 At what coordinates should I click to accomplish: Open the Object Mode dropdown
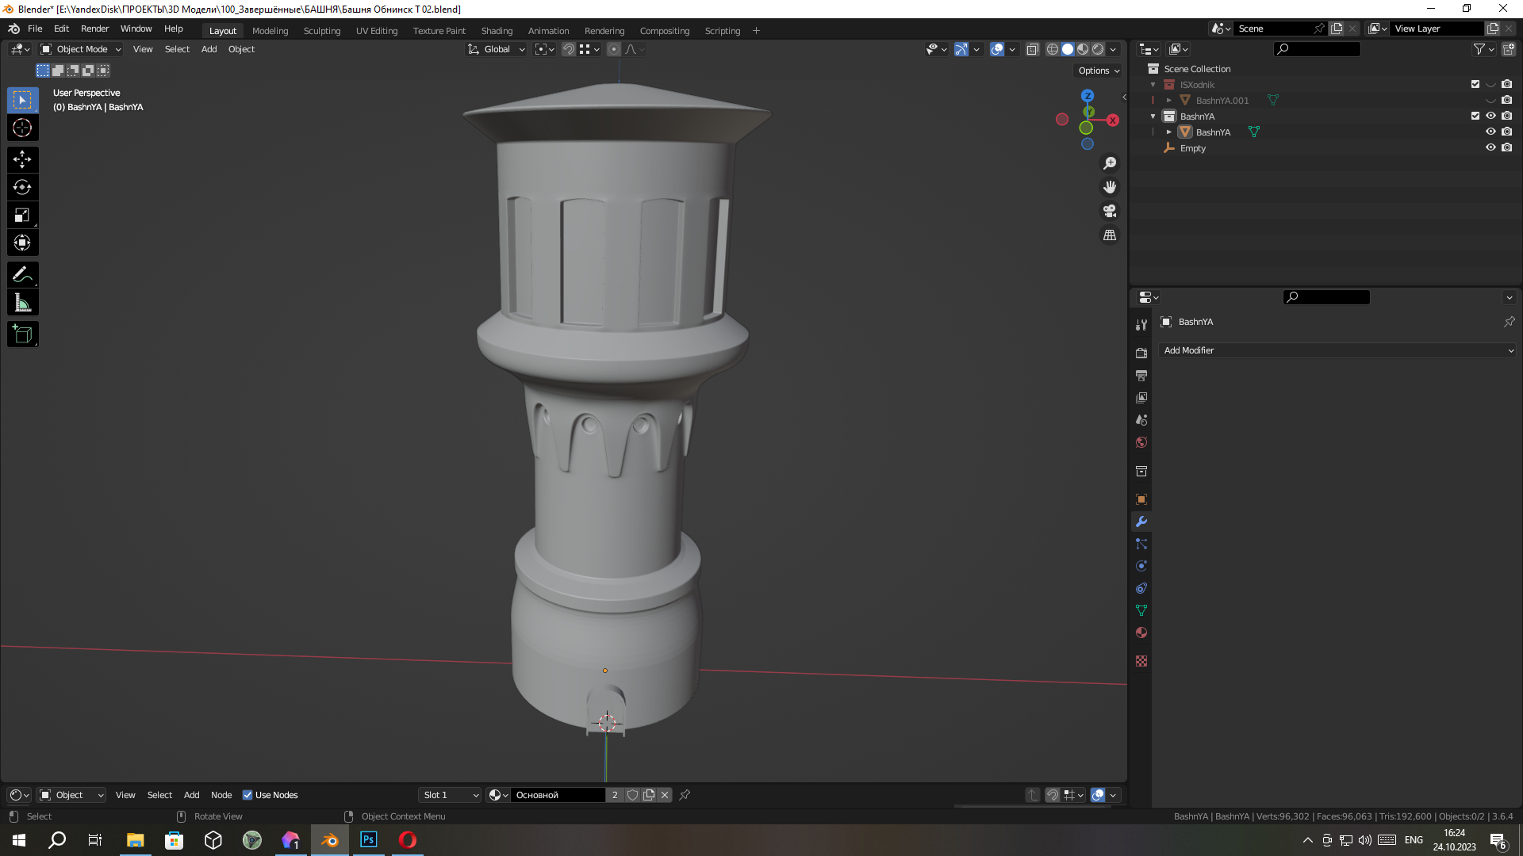pyautogui.click(x=81, y=49)
